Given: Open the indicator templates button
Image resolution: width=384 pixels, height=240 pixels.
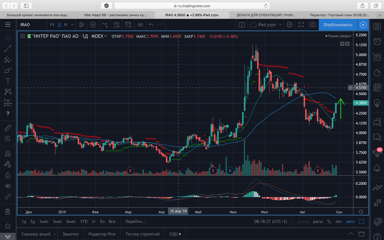Looking at the screenshot, I should 116,25.
